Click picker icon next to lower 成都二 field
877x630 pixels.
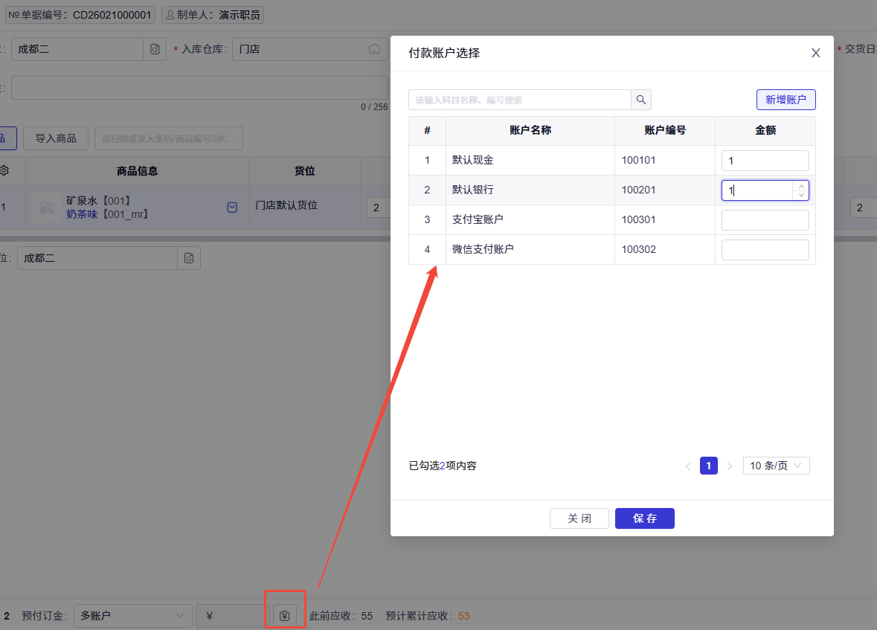(x=189, y=258)
